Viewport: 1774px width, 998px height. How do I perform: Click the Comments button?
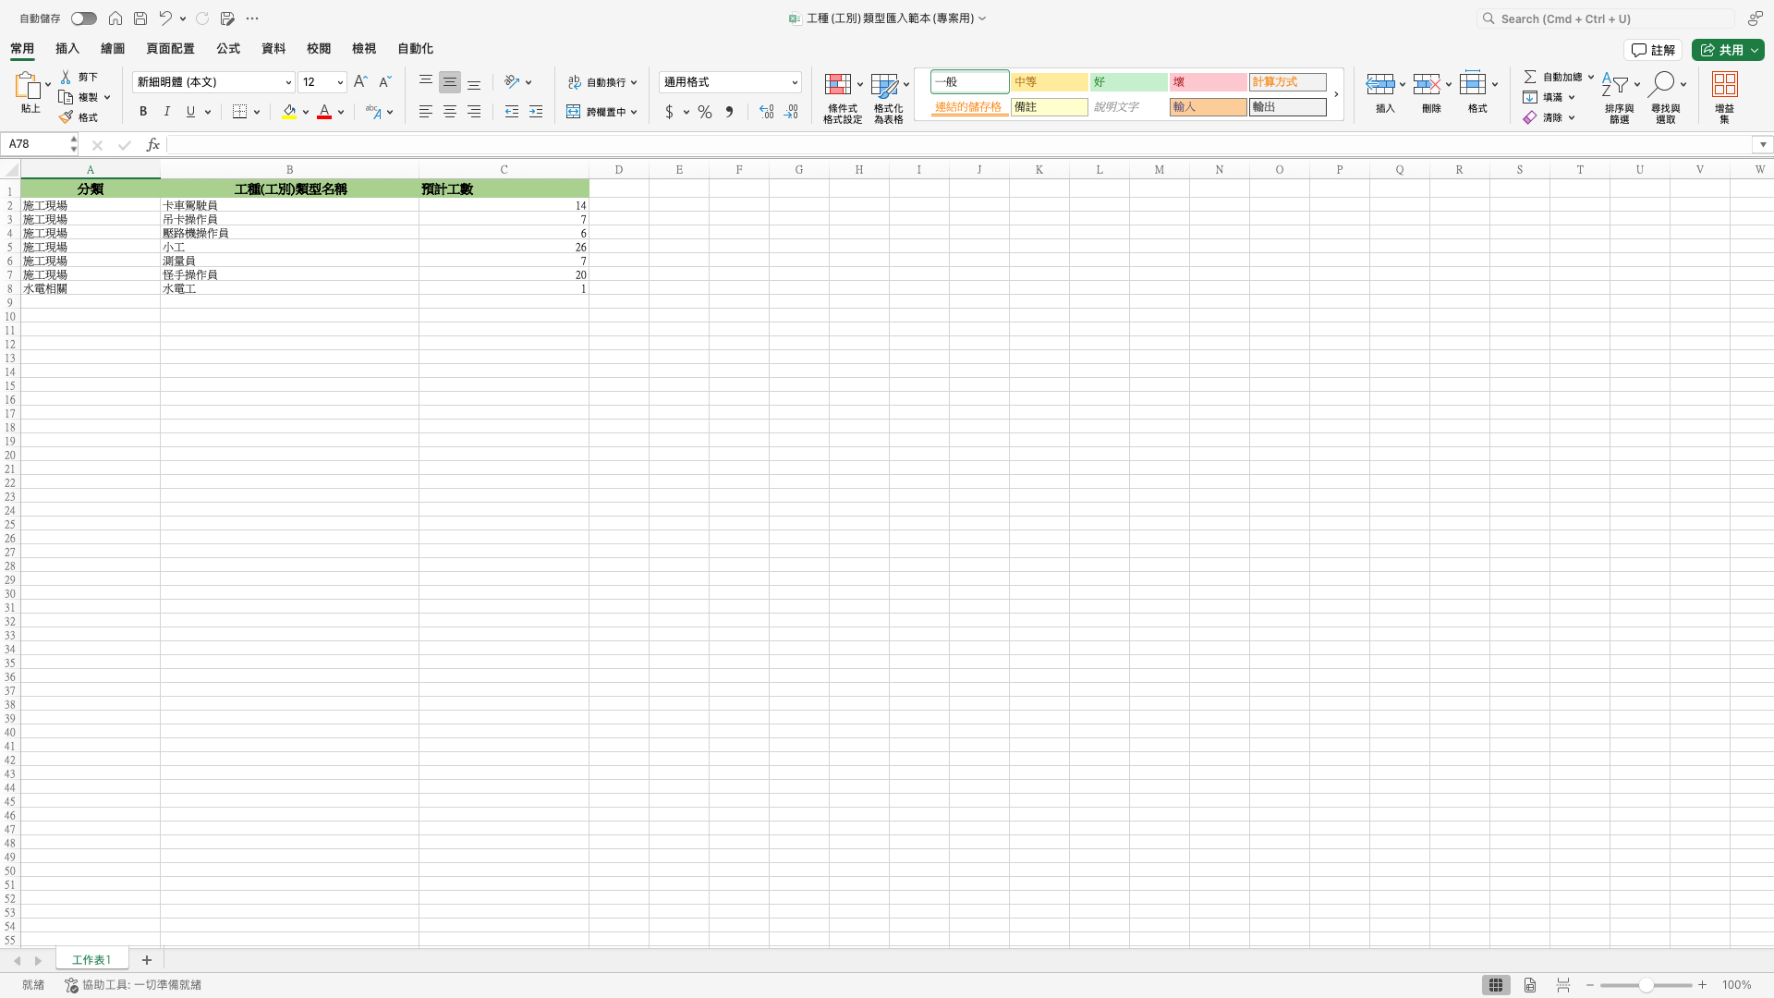1653,50
